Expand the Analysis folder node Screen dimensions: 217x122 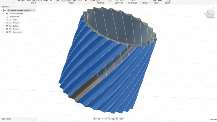[4, 23]
